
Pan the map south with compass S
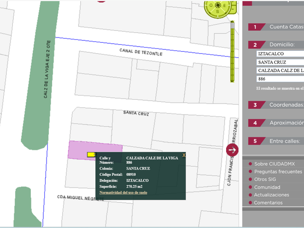pyautogui.click(x=218, y=11)
